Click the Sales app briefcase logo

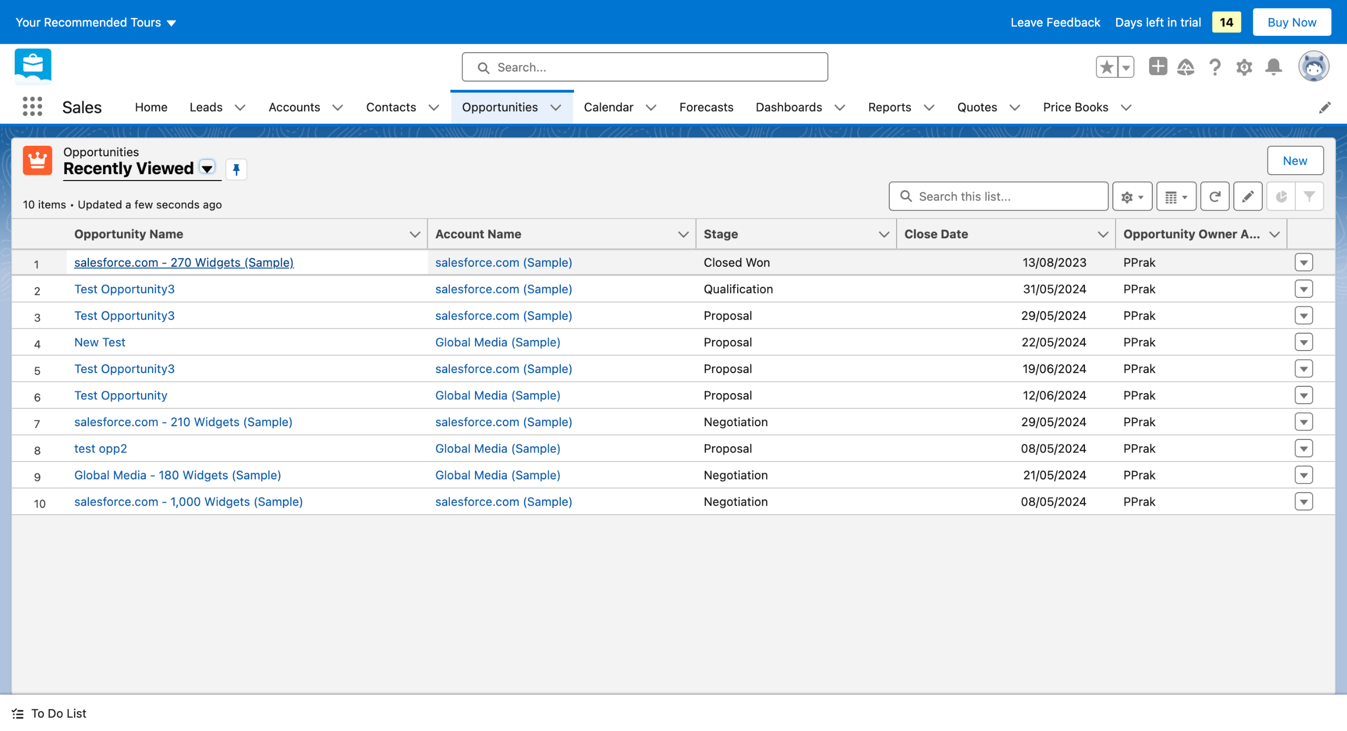[33, 66]
